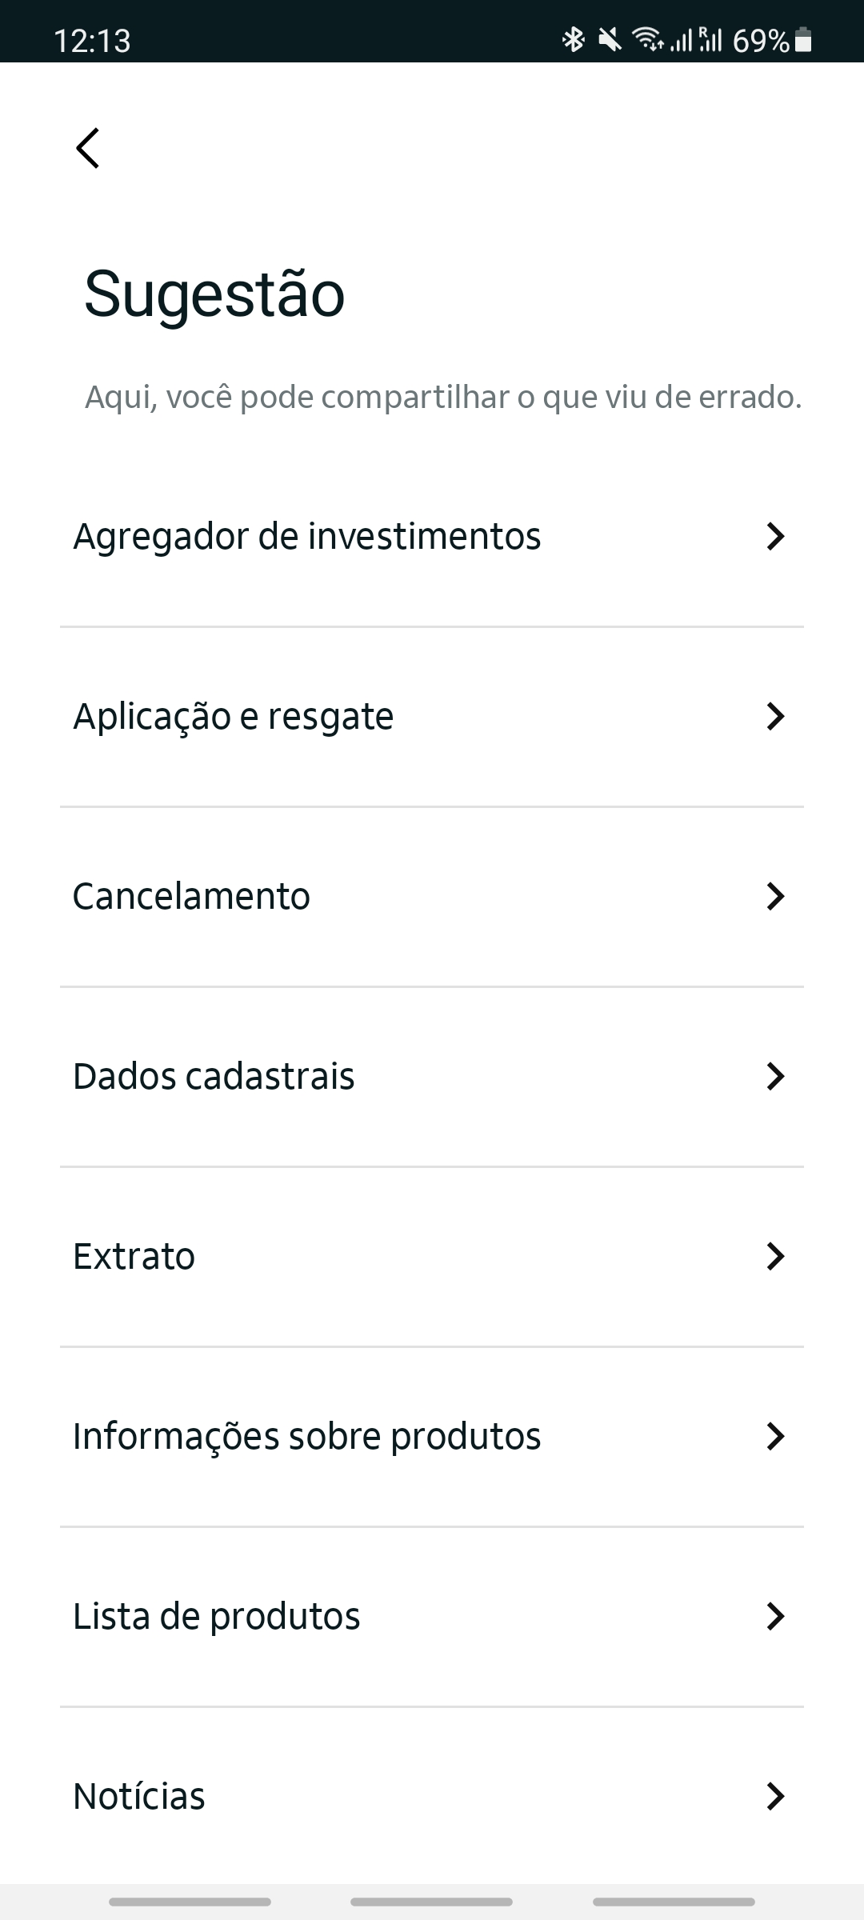Tap the back arrow icon

click(x=88, y=148)
